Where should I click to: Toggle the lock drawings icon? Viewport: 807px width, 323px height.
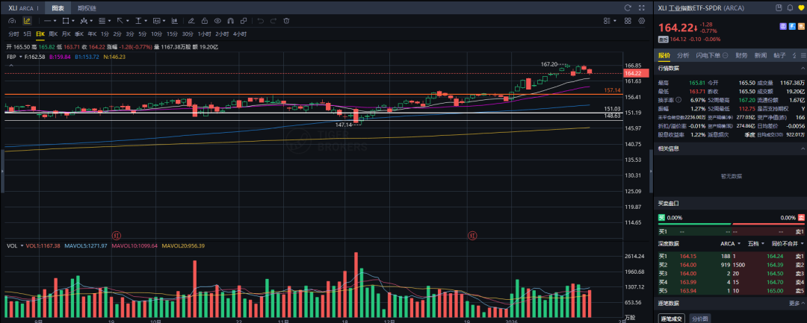point(204,21)
